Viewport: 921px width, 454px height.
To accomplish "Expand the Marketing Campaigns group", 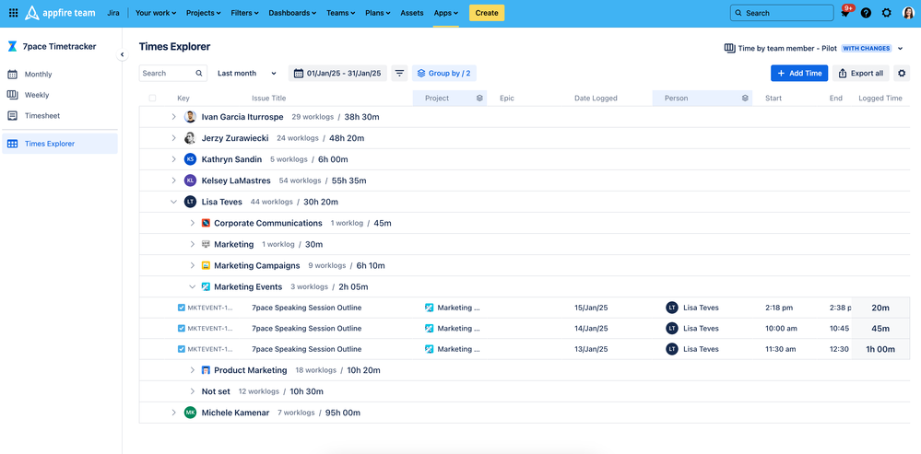I will click(192, 265).
